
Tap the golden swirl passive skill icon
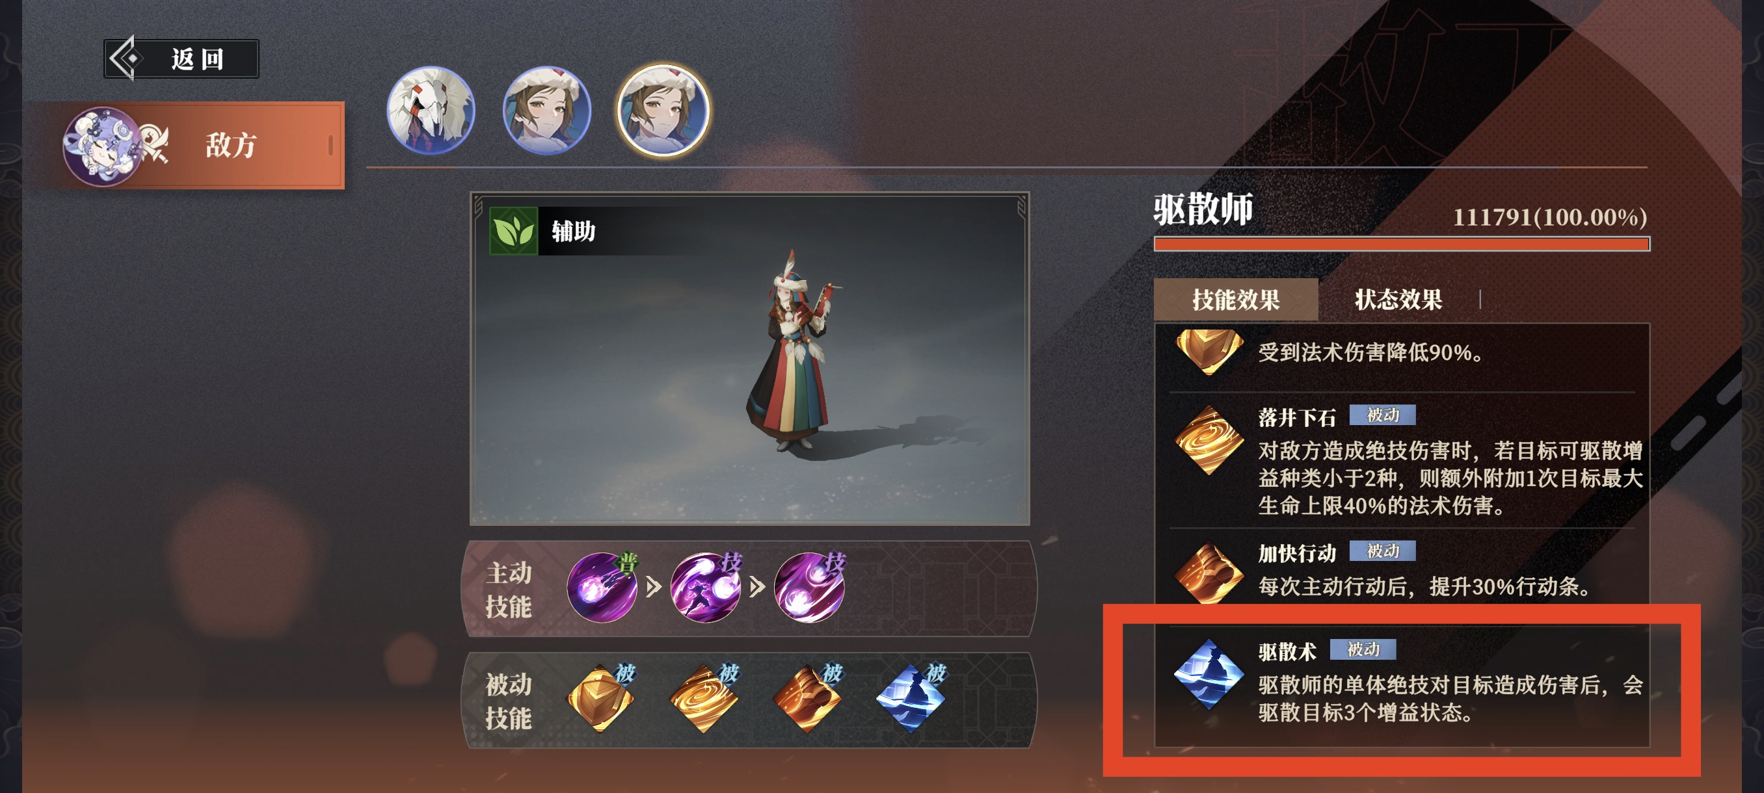[x=704, y=699]
